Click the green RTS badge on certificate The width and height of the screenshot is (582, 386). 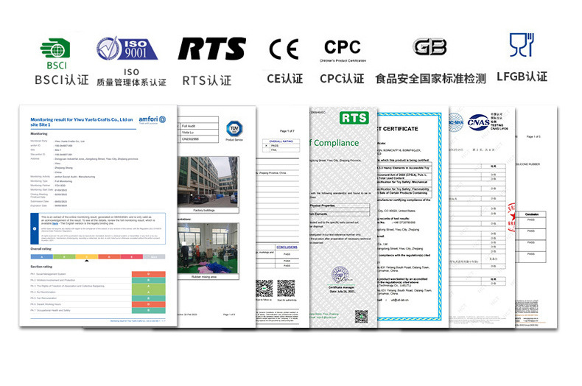tap(354, 118)
